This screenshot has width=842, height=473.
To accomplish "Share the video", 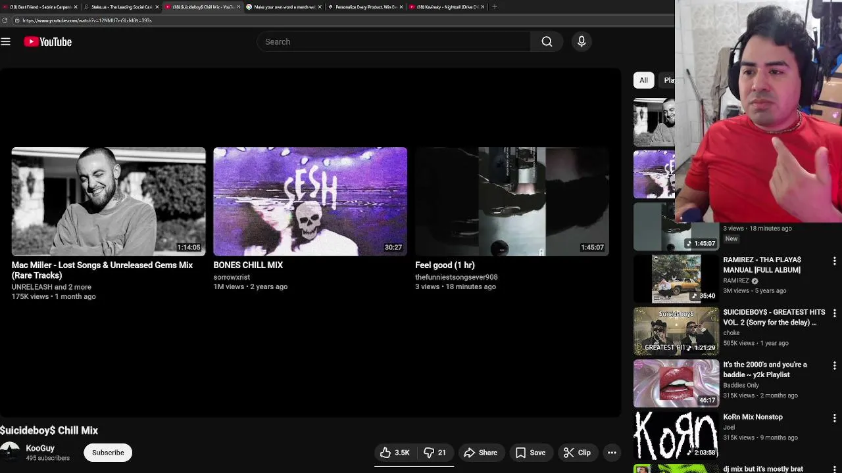I will 481,453.
